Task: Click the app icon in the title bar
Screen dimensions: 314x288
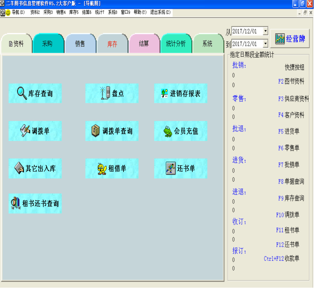Action: tap(2, 3)
